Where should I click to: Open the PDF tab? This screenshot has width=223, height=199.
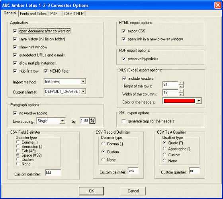[54, 14]
